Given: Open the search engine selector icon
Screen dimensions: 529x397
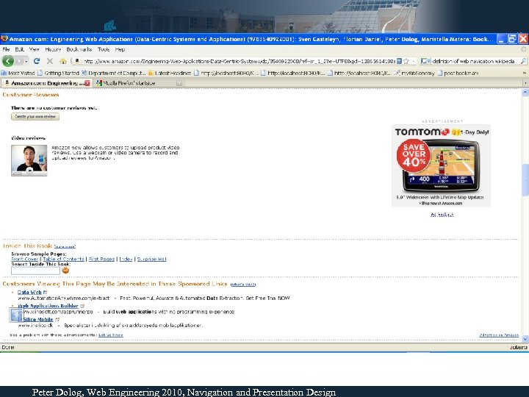Looking at the screenshot, I should (425, 61).
